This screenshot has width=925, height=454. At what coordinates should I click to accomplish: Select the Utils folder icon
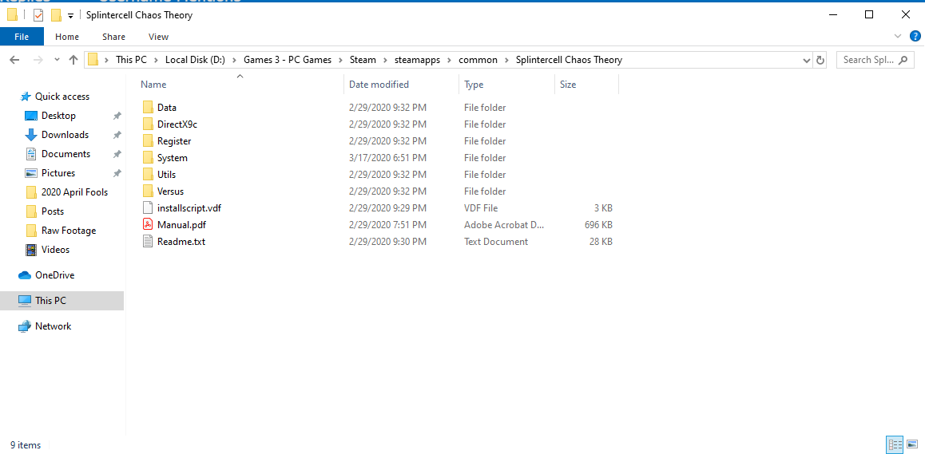[148, 175]
